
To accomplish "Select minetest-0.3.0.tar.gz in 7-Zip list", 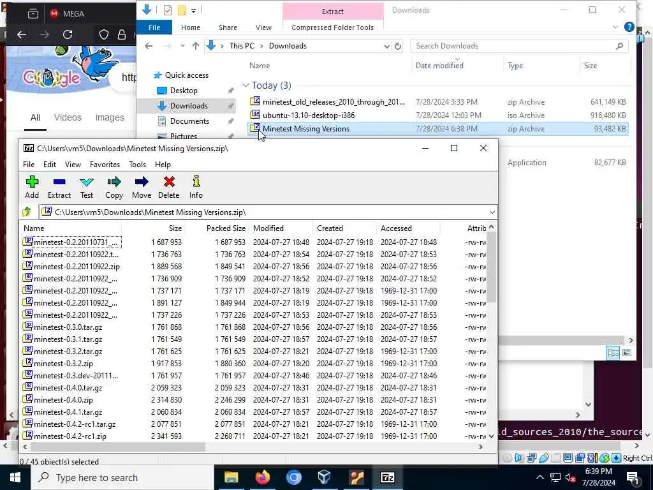I will point(68,327).
